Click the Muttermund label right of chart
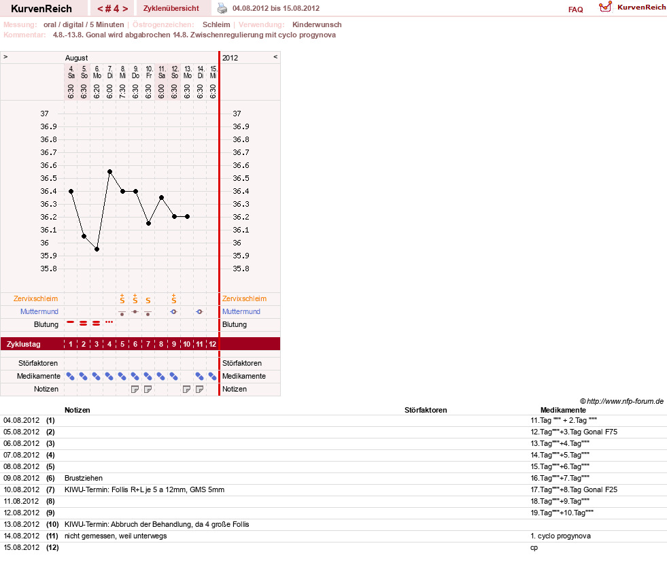 click(x=241, y=311)
